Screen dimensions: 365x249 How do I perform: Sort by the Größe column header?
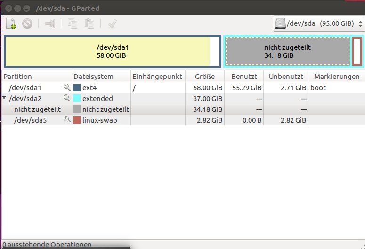[x=205, y=77]
